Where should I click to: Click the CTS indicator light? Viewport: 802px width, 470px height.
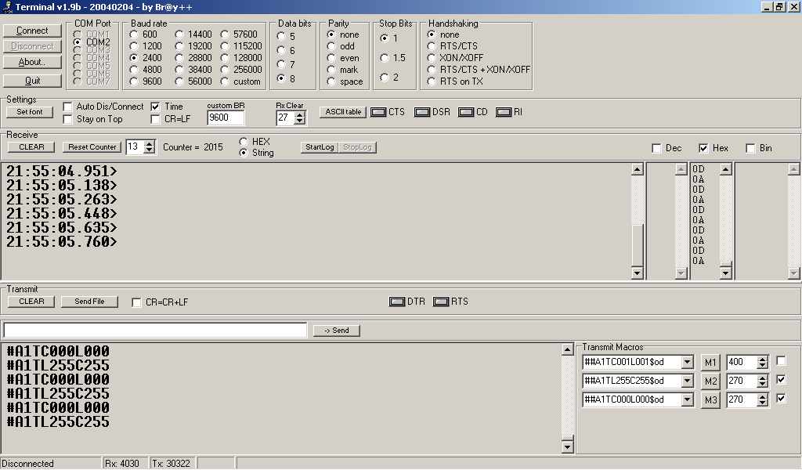click(x=378, y=112)
